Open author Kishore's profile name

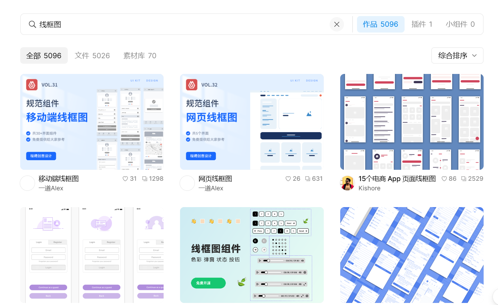pyautogui.click(x=369, y=188)
